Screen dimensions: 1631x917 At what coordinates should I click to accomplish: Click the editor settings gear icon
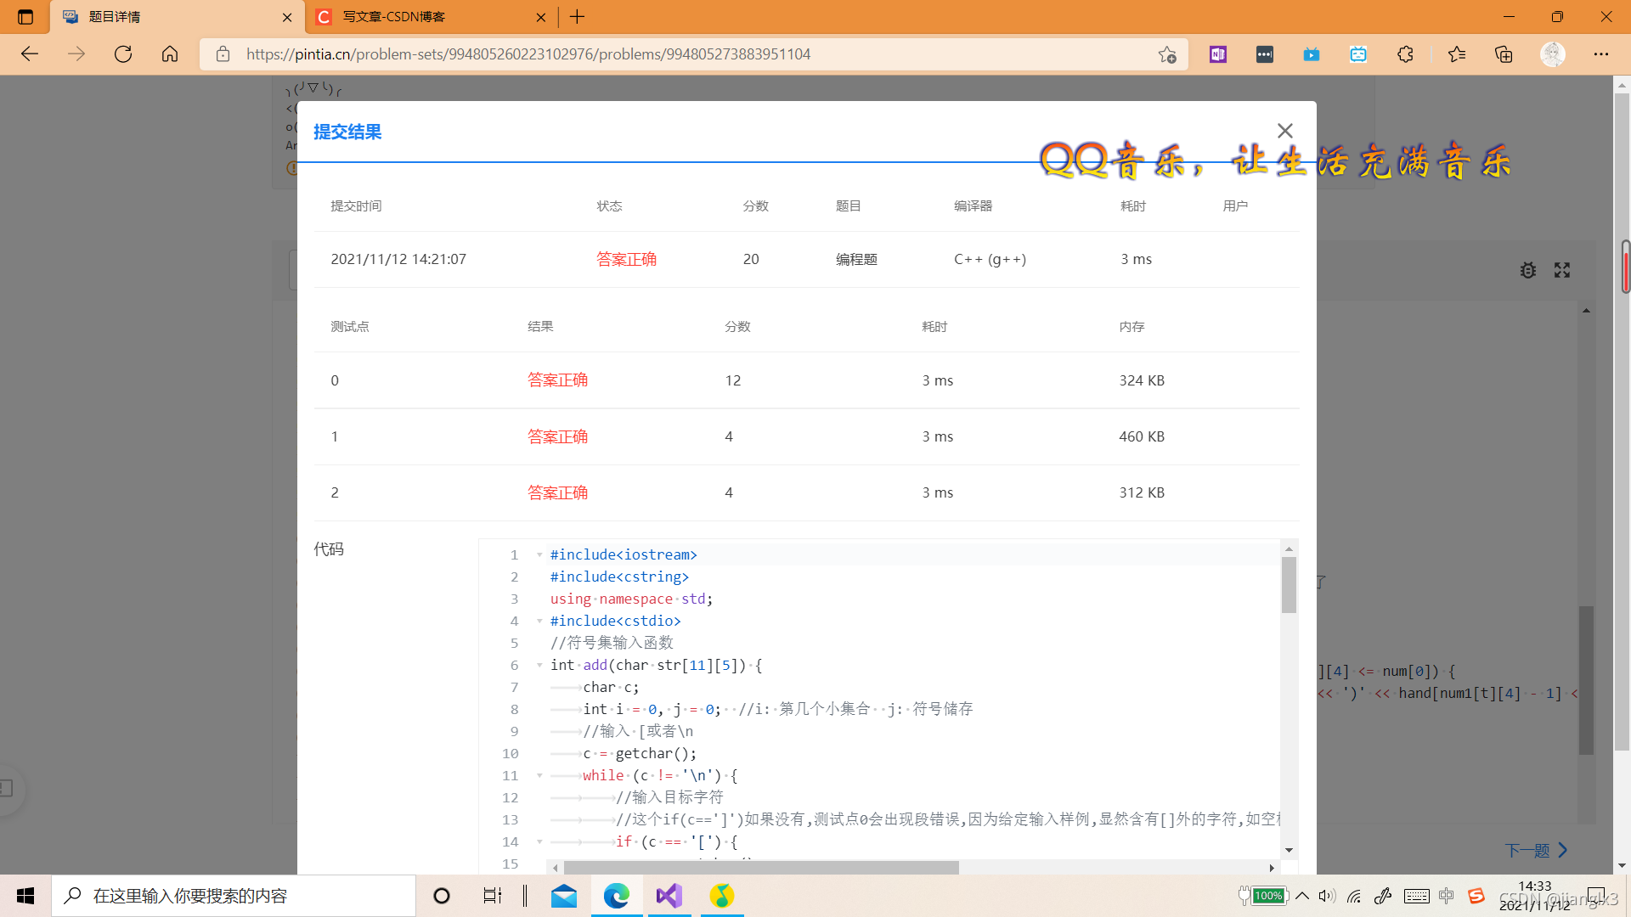pos(1527,270)
